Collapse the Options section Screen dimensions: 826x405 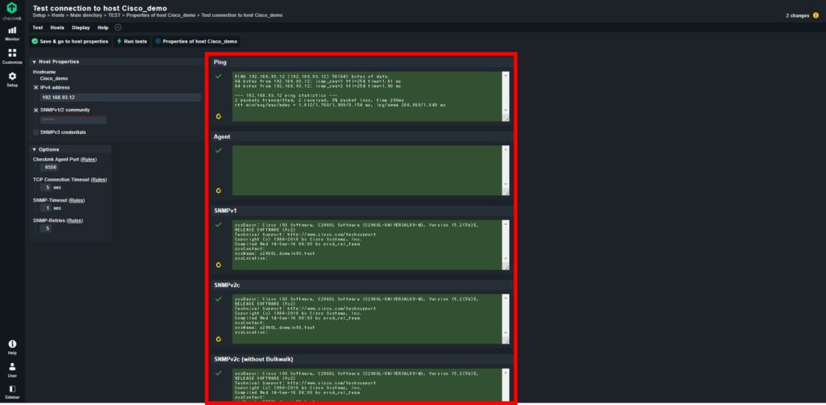coord(34,149)
